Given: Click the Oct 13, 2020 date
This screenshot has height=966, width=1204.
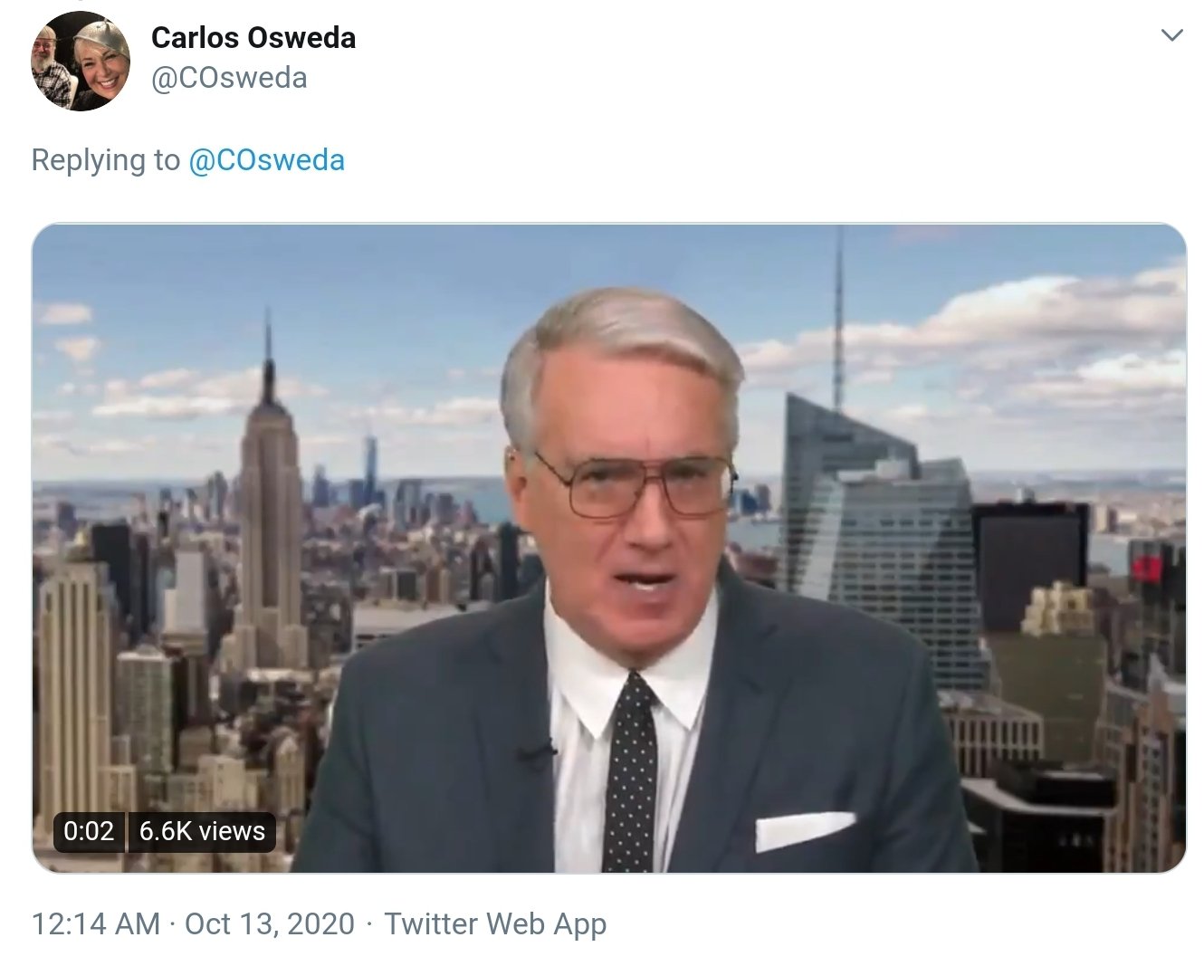Looking at the screenshot, I should click(x=270, y=924).
